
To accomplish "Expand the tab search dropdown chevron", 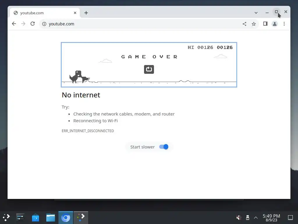I will point(256,13).
